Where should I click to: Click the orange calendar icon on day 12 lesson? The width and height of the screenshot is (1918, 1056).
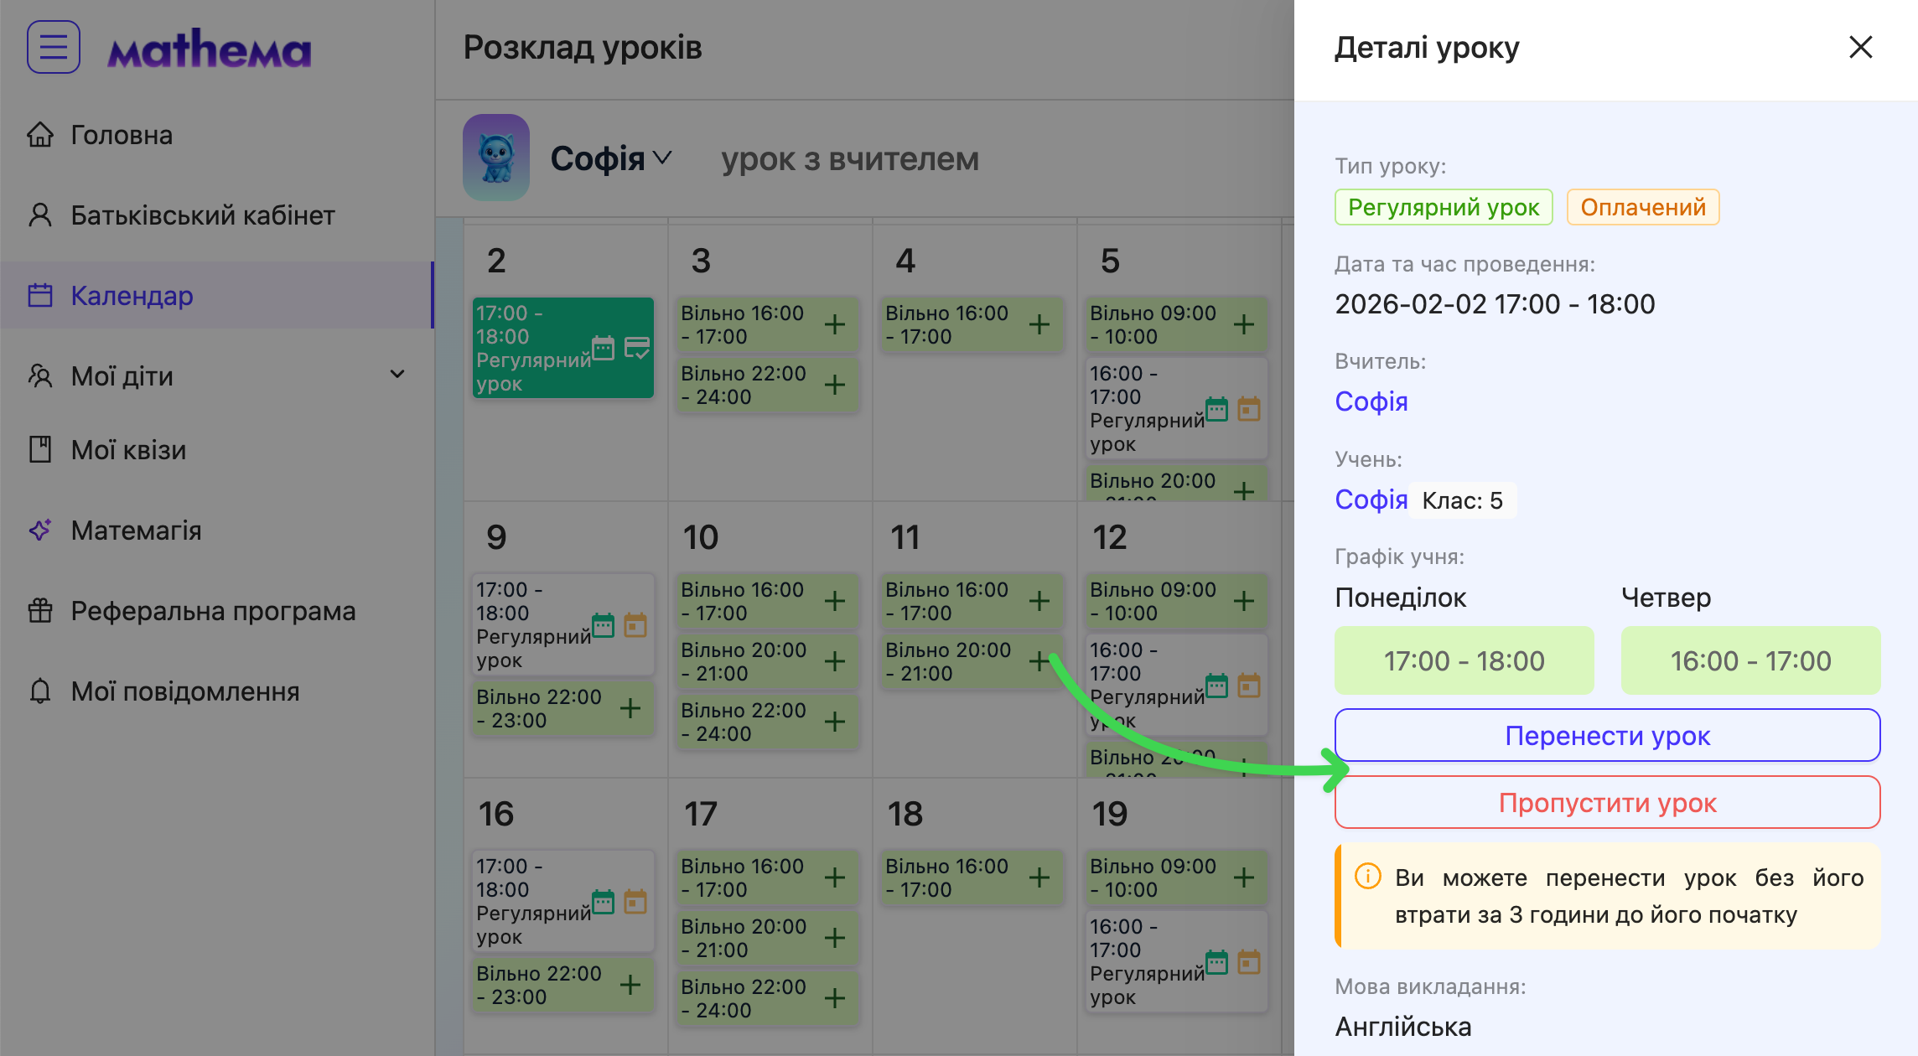1249,686
